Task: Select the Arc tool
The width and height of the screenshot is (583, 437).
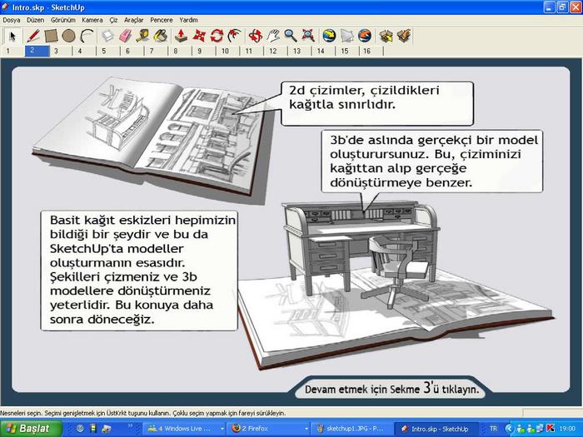Action: (x=86, y=36)
